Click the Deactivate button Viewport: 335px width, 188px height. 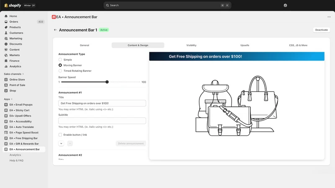(x=321, y=30)
